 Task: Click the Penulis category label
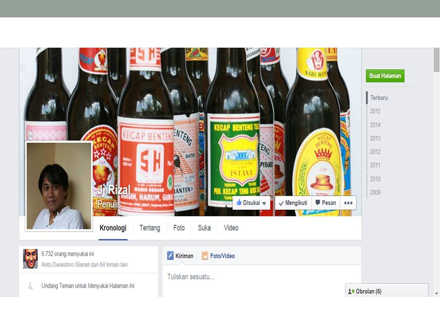coord(109,203)
